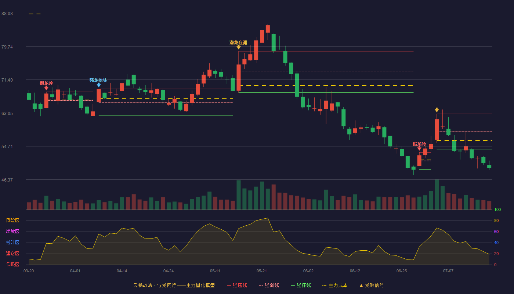Click the 46.37 price axis label

(x=7, y=180)
